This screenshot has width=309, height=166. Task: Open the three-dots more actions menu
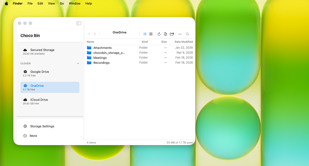pos(180,34)
